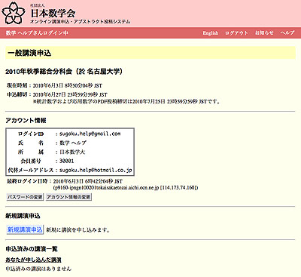The image size is (301, 277).
Task: Open the English language link
Action: click(x=211, y=33)
